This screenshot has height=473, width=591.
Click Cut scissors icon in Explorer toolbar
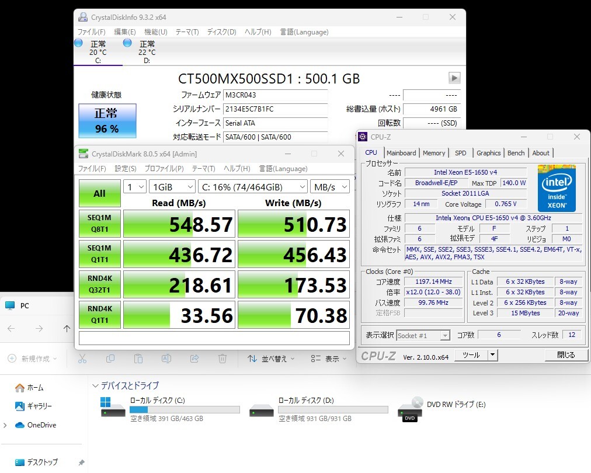[x=82, y=359]
